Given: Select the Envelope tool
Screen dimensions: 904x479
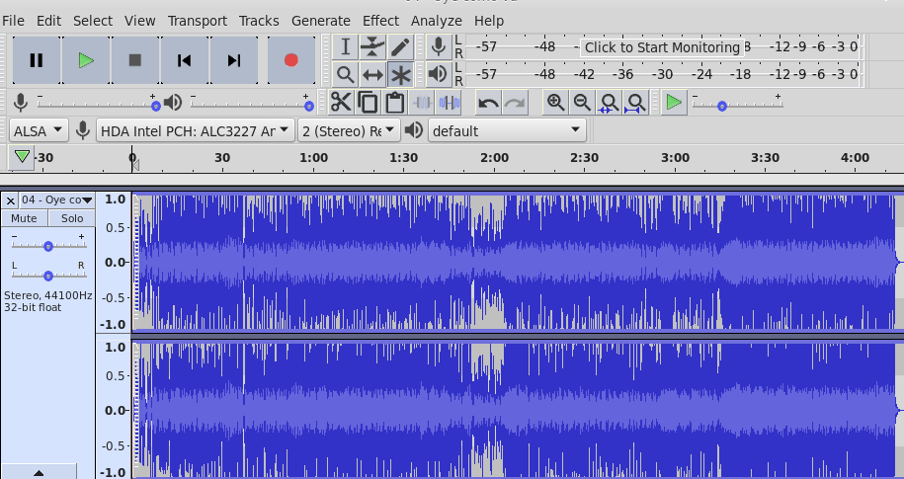Looking at the screenshot, I should (x=372, y=46).
